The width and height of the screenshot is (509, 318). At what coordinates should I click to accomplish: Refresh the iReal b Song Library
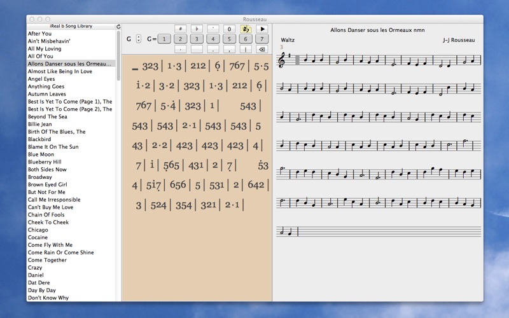pos(118,27)
